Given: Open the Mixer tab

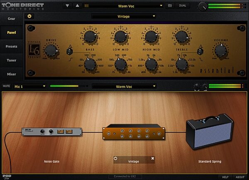Looking at the screenshot, I should [12, 74].
